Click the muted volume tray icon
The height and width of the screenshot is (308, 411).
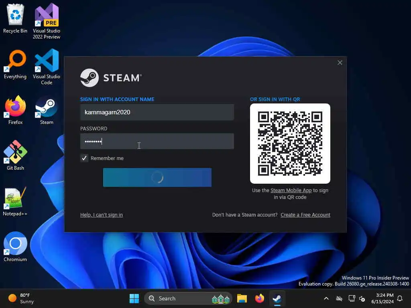pyautogui.click(x=362, y=298)
